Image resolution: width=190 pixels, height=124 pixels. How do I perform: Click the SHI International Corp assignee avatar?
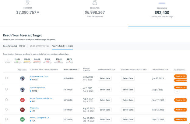[x=22, y=78]
